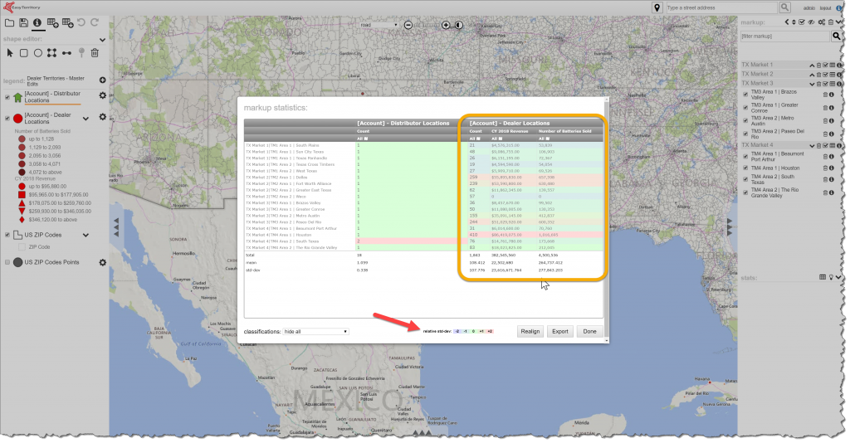
Task: Open TX Market 1 table icon
Action: [833, 65]
